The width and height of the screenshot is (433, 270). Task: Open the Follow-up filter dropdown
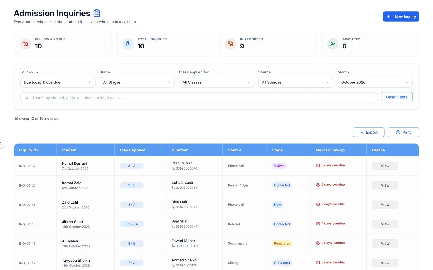(x=58, y=82)
